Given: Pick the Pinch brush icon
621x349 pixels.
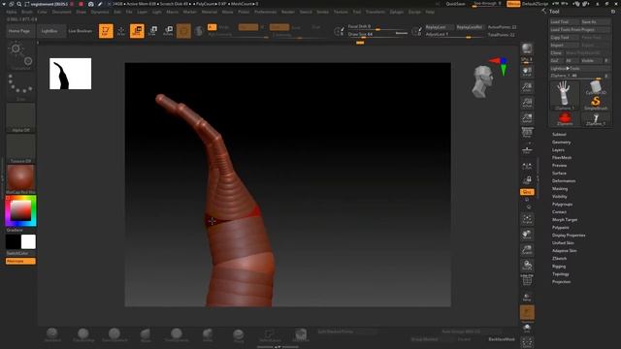Looking at the screenshot, I should coord(239,334).
